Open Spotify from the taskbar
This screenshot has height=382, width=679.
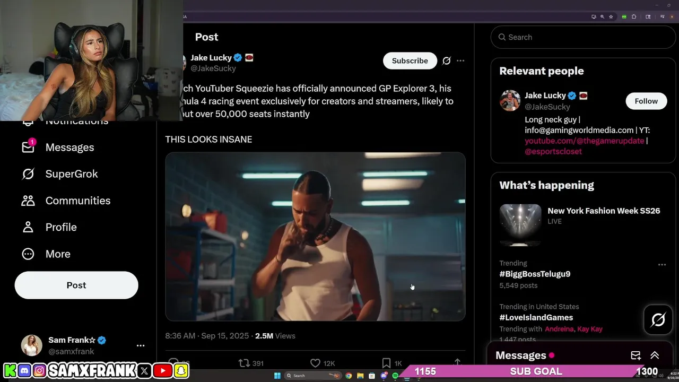coord(395,376)
